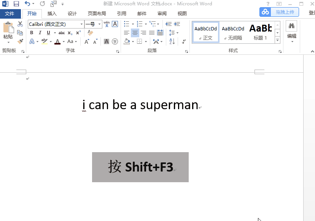Open the 文件 File tab

point(10,14)
